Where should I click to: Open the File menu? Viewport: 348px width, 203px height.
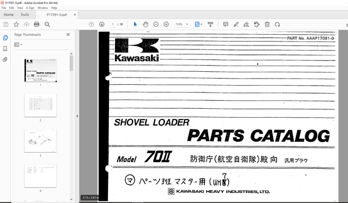click(x=4, y=8)
